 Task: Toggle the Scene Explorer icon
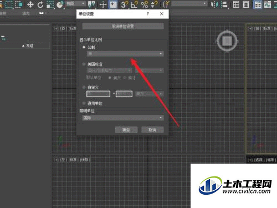click(236, 4)
